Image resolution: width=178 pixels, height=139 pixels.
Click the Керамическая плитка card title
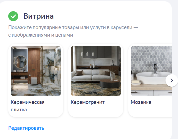[27, 106]
